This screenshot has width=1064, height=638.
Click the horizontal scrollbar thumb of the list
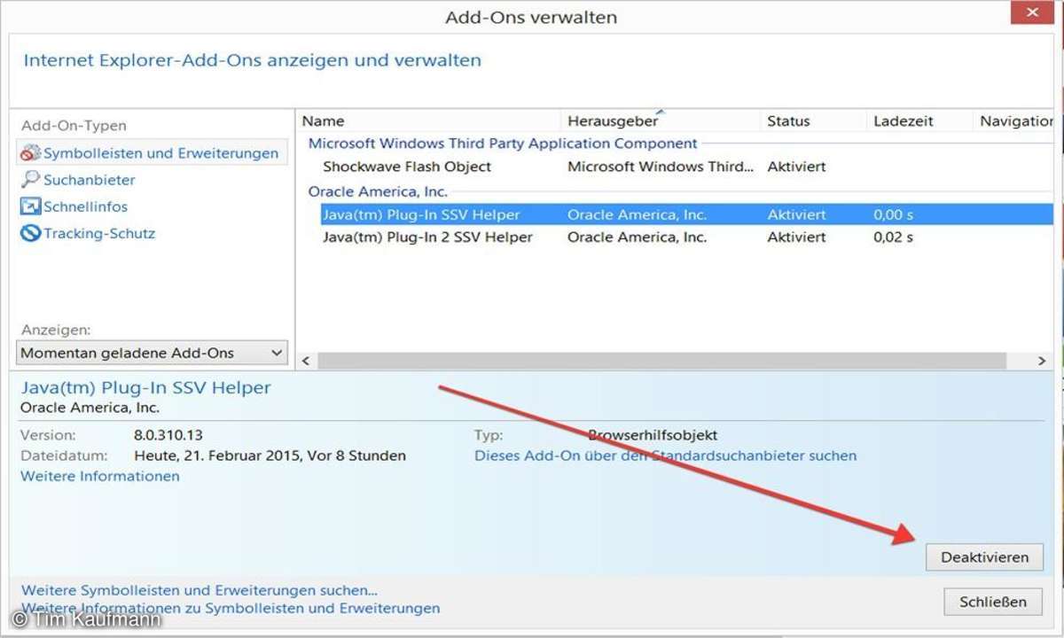(662, 361)
